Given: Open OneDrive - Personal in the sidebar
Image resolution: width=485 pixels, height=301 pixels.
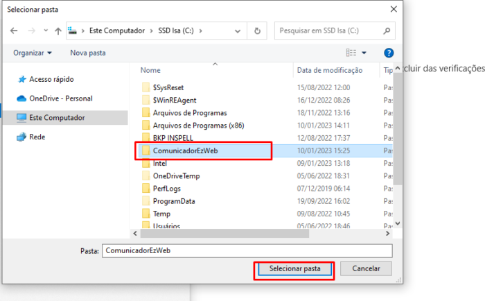Looking at the screenshot, I should [x=60, y=98].
